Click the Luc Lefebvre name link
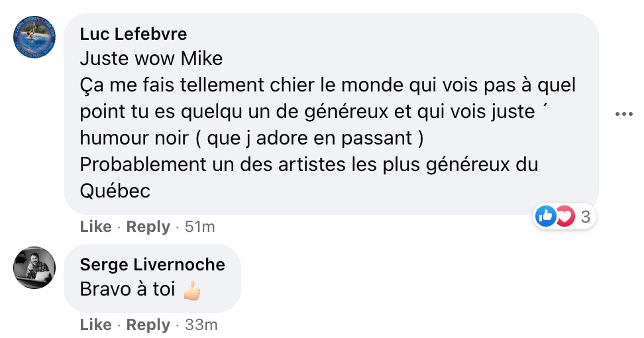644x338 pixels. pyautogui.click(x=133, y=34)
